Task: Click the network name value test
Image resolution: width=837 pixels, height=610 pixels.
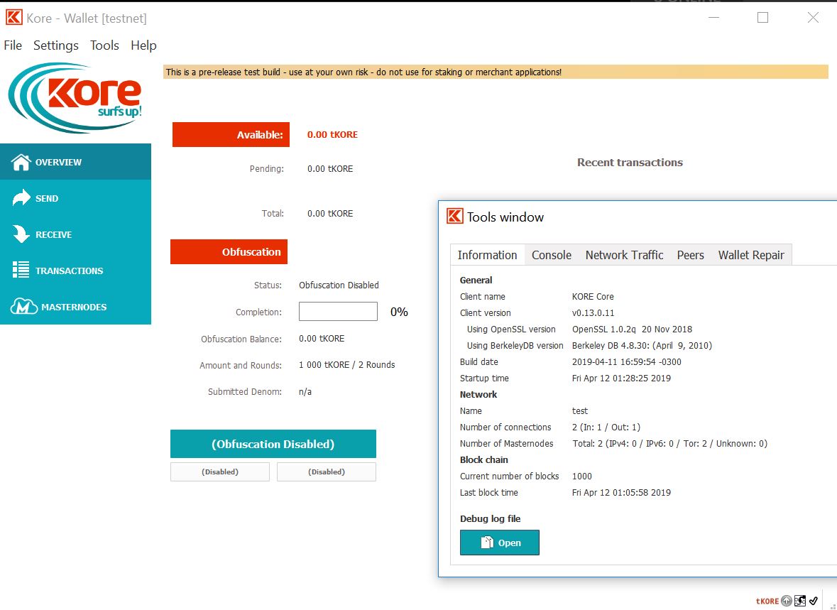Action: click(580, 410)
